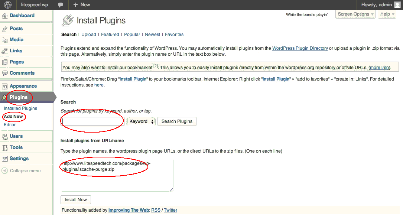Go to Settings menu
The width and height of the screenshot is (403, 215).
point(19,159)
